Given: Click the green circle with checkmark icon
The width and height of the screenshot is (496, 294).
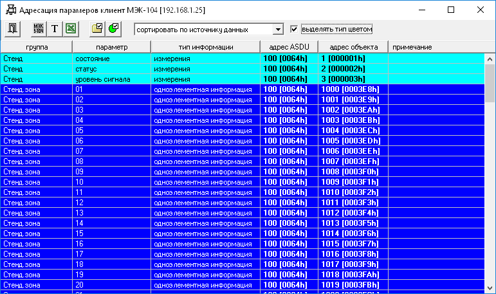Looking at the screenshot, I should pyautogui.click(x=113, y=29).
